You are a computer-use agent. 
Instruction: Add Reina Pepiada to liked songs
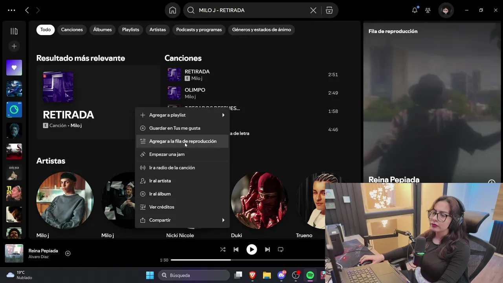68,254
